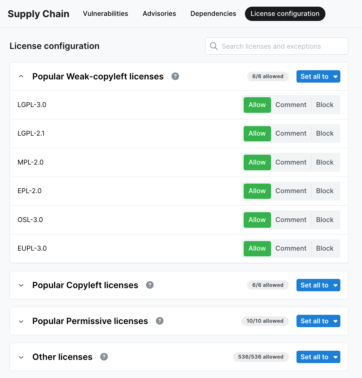Click the magnifying glass in the search field

[x=213, y=46]
